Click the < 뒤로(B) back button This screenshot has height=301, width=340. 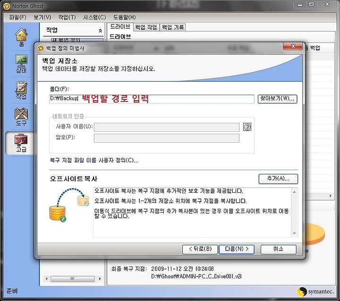click(200, 249)
